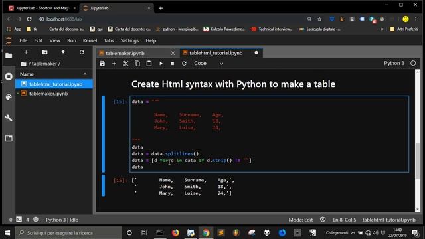Open the Tabs sidebar panel
This screenshot has height=239, width=425.
(x=9, y=139)
